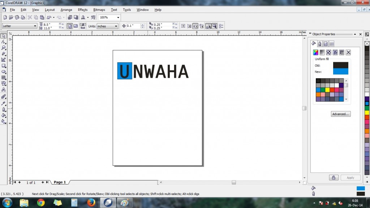Select the Pick tool in toolbox
Image resolution: width=370 pixels, height=208 pixels.
(x=4, y=36)
